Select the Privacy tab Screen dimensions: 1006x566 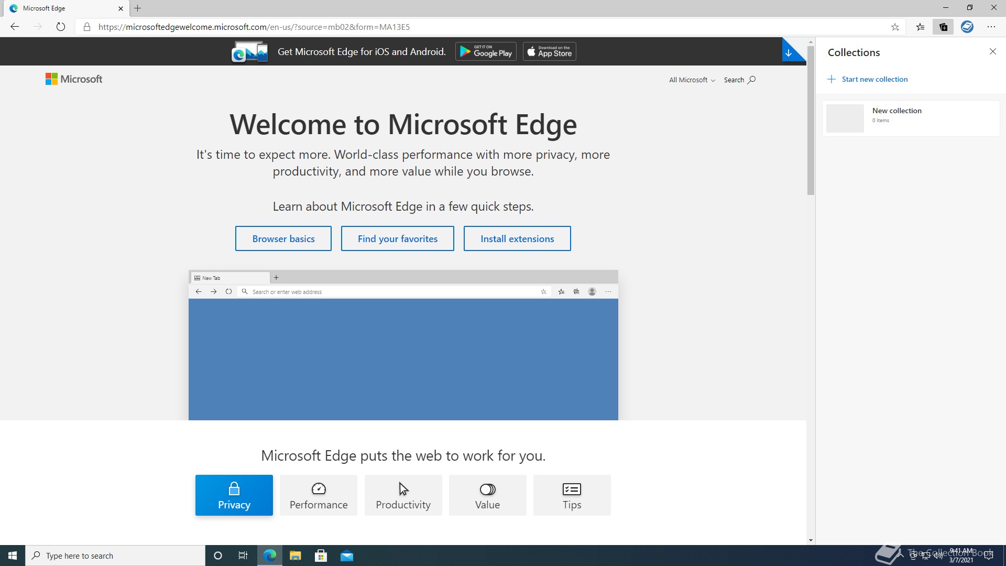point(234,495)
